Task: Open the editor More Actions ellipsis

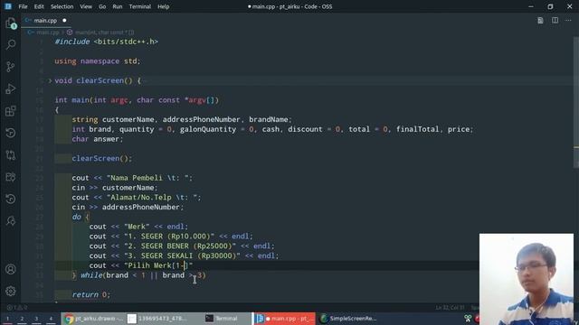Action: tap(568, 21)
